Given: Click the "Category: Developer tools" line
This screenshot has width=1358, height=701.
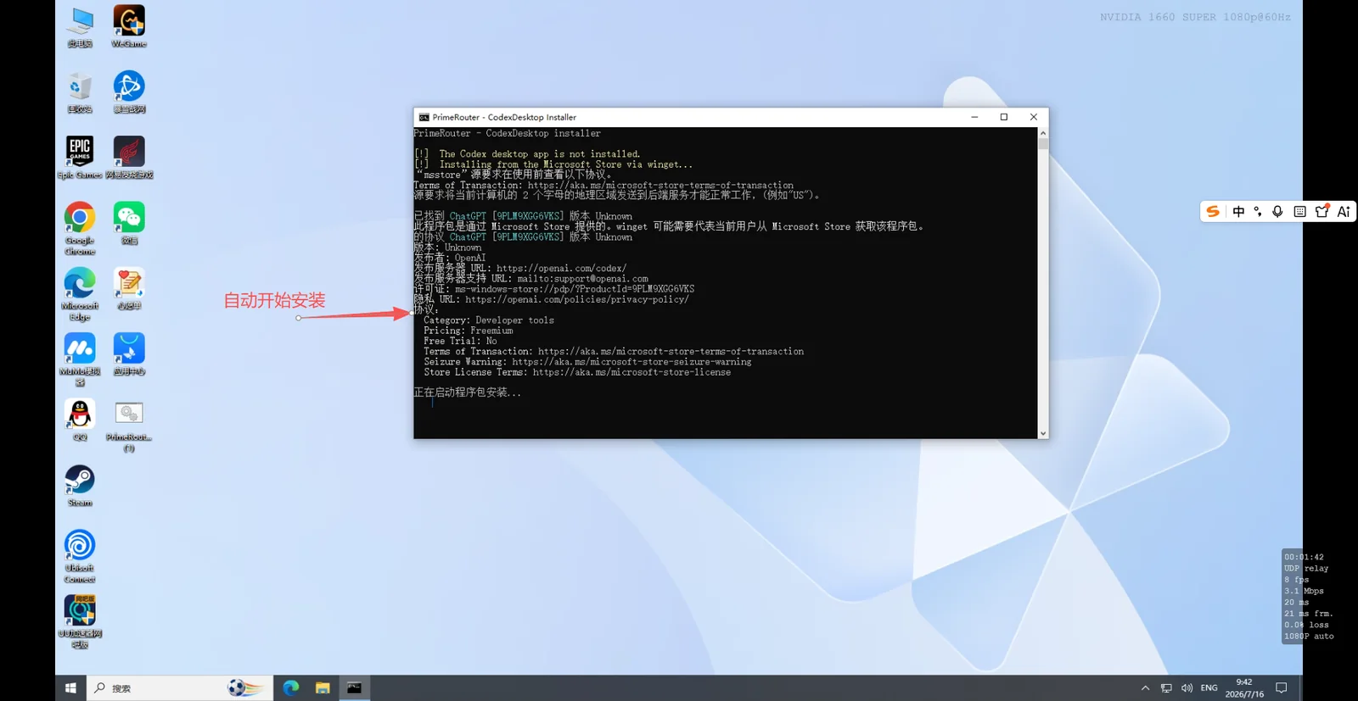Looking at the screenshot, I should [489, 320].
